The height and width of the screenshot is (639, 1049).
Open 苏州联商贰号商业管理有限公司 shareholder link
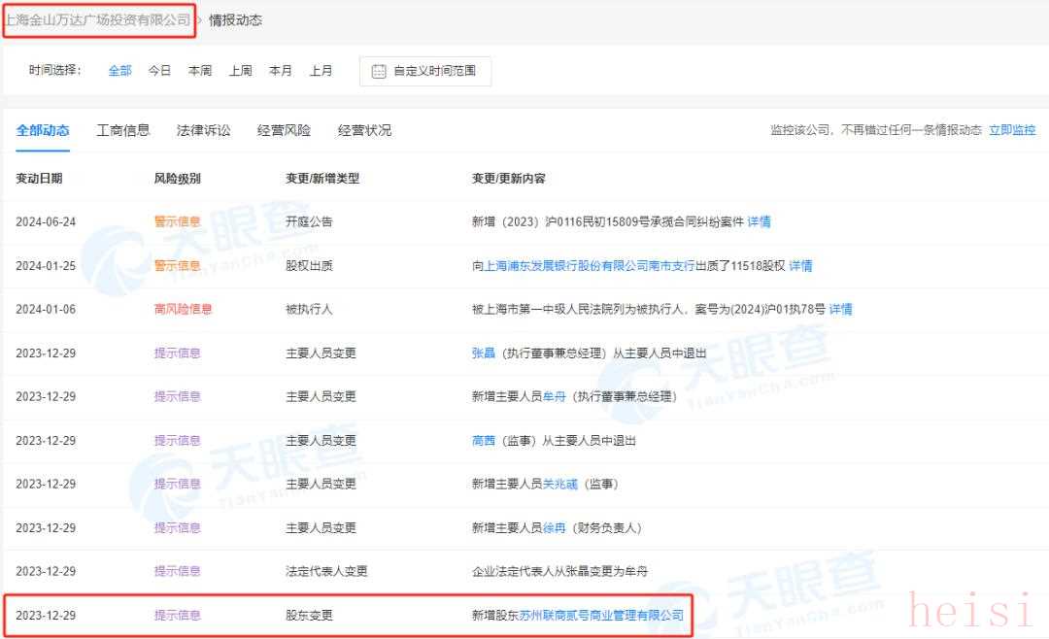click(601, 615)
